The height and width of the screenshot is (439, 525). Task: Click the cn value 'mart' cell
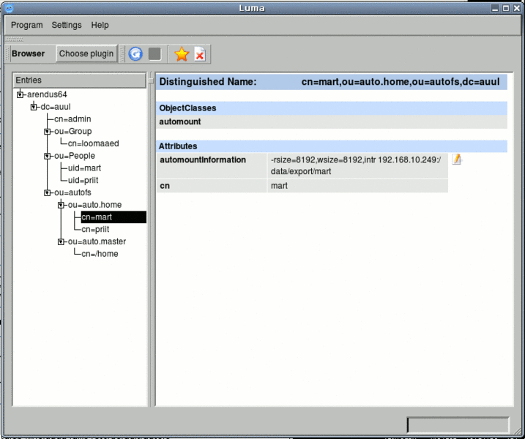click(x=357, y=186)
